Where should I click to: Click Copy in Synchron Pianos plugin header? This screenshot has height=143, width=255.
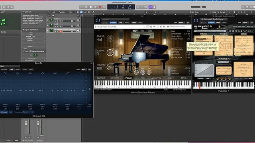[121, 23]
